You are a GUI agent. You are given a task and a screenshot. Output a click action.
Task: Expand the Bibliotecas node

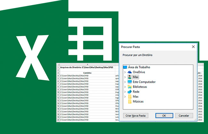[x=125, y=87]
